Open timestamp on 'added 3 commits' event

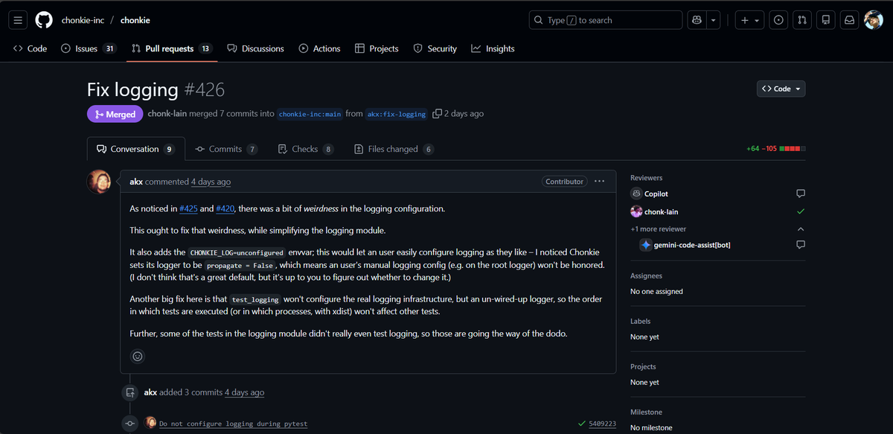(244, 392)
